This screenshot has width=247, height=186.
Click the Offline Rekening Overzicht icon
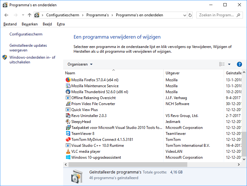(68, 98)
